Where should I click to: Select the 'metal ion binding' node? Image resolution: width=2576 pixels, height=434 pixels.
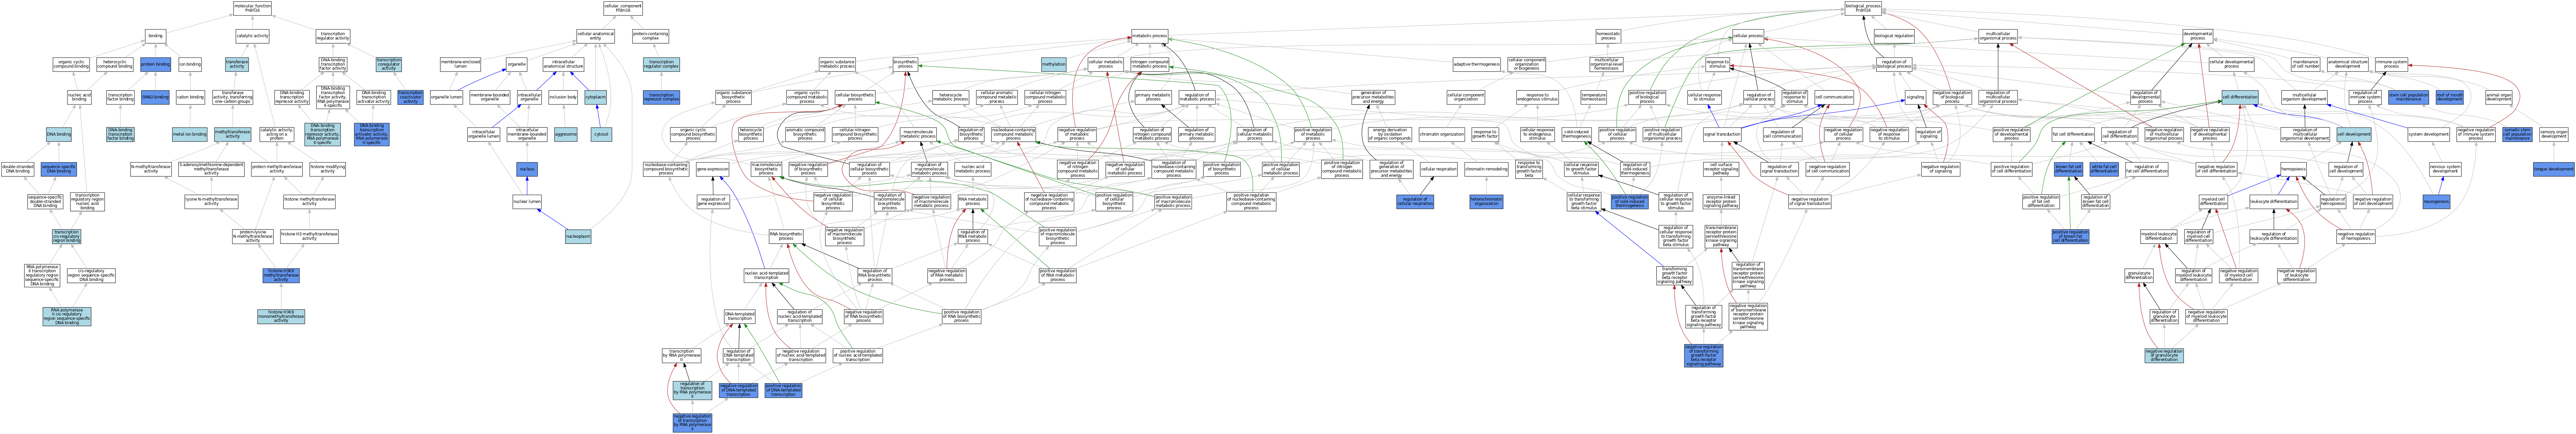190,134
